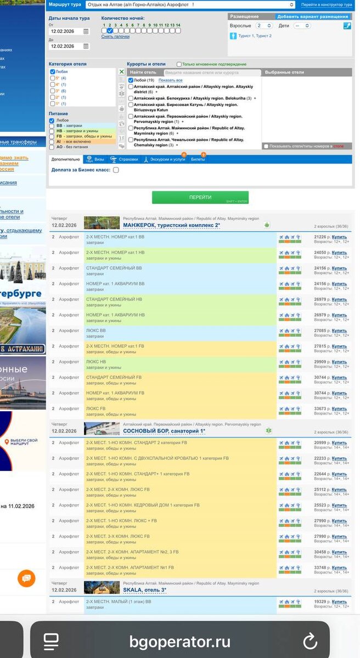The width and height of the screenshot is (360, 658).
Task: Click 'Перейти в конструктор тура' button
Action: [x=327, y=4]
